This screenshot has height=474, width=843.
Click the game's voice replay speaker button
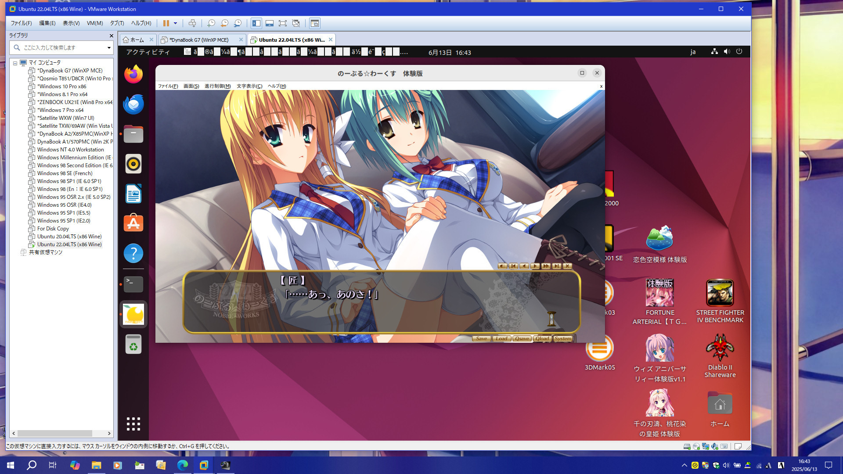503,266
